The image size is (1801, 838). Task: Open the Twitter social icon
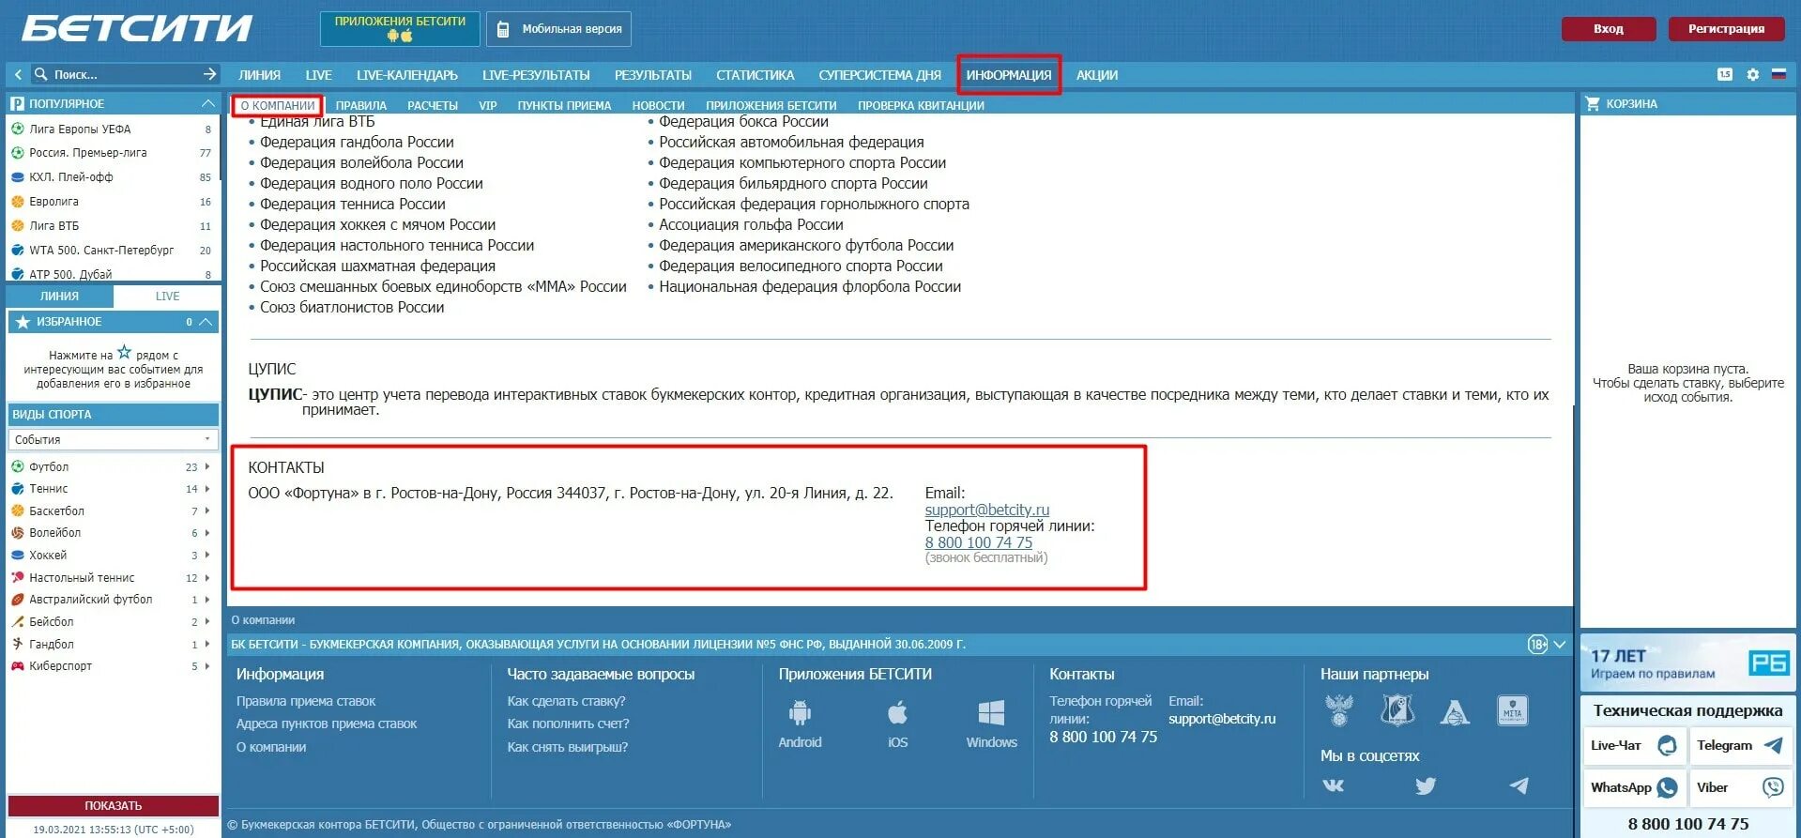point(1426,785)
